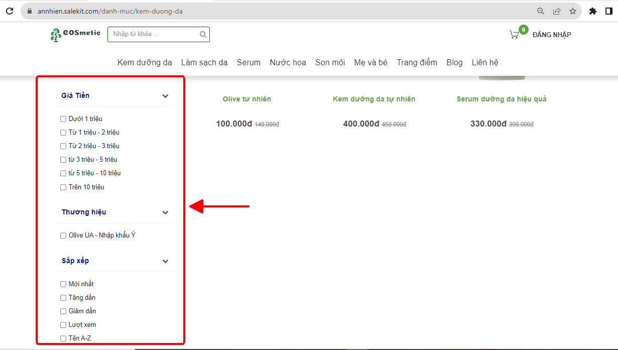Click the search magnifier in the keyword box
Image resolution: width=618 pixels, height=350 pixels.
coord(203,35)
